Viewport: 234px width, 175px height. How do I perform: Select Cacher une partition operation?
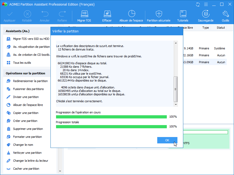coord(23,169)
